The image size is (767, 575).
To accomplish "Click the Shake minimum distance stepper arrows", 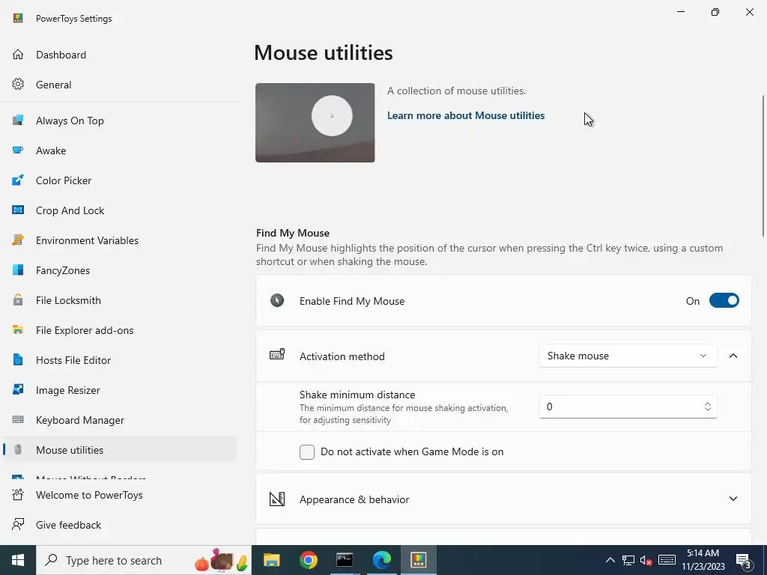I will coord(707,407).
